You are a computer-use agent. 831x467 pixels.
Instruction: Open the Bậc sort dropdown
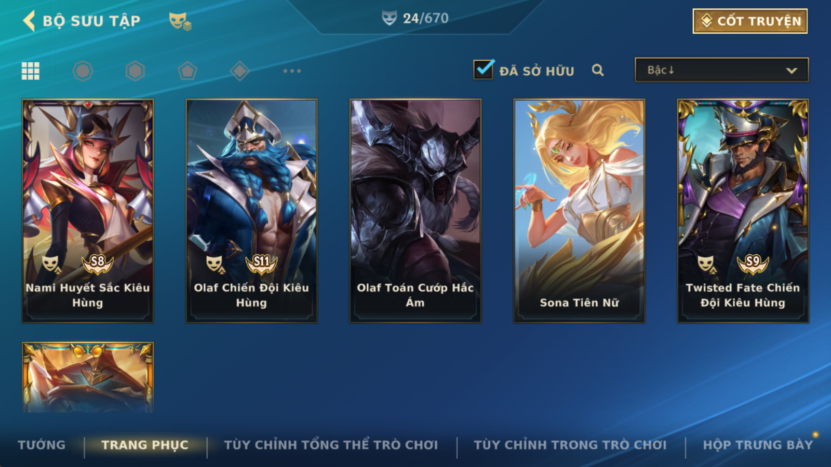coord(721,70)
